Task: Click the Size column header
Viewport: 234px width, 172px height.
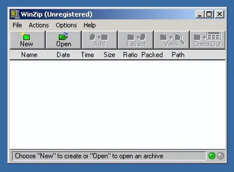Action: (109, 55)
